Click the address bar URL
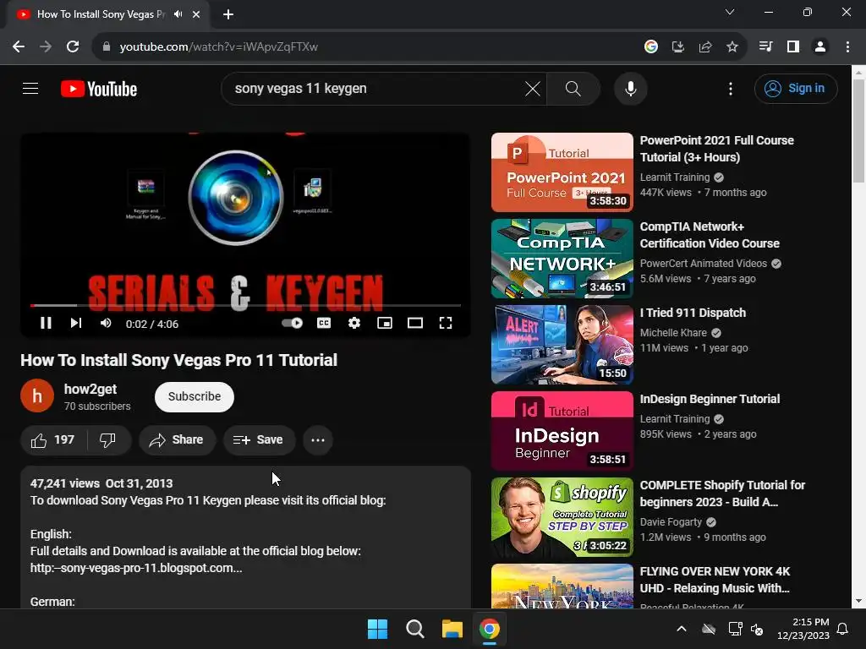Screen dimensions: 866x649 pos(219,47)
